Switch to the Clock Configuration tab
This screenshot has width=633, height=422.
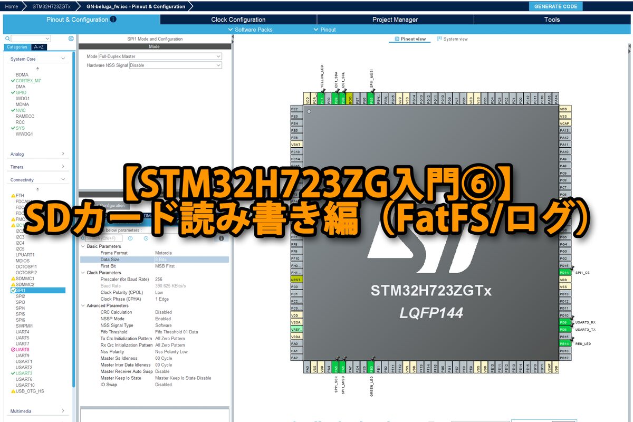(x=238, y=20)
